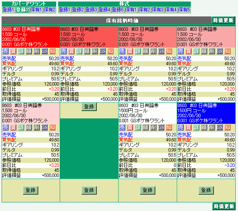Click the 順 order icon in the bottom-left pink cell
238x211 pixels.
[x=28, y=127]
